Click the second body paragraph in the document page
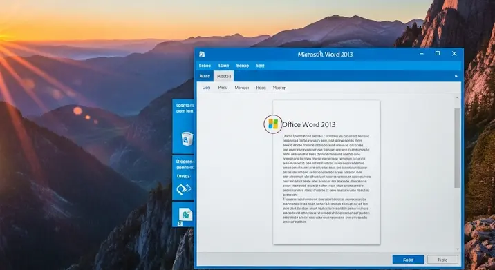The width and height of the screenshot is (495, 270). click(326, 211)
